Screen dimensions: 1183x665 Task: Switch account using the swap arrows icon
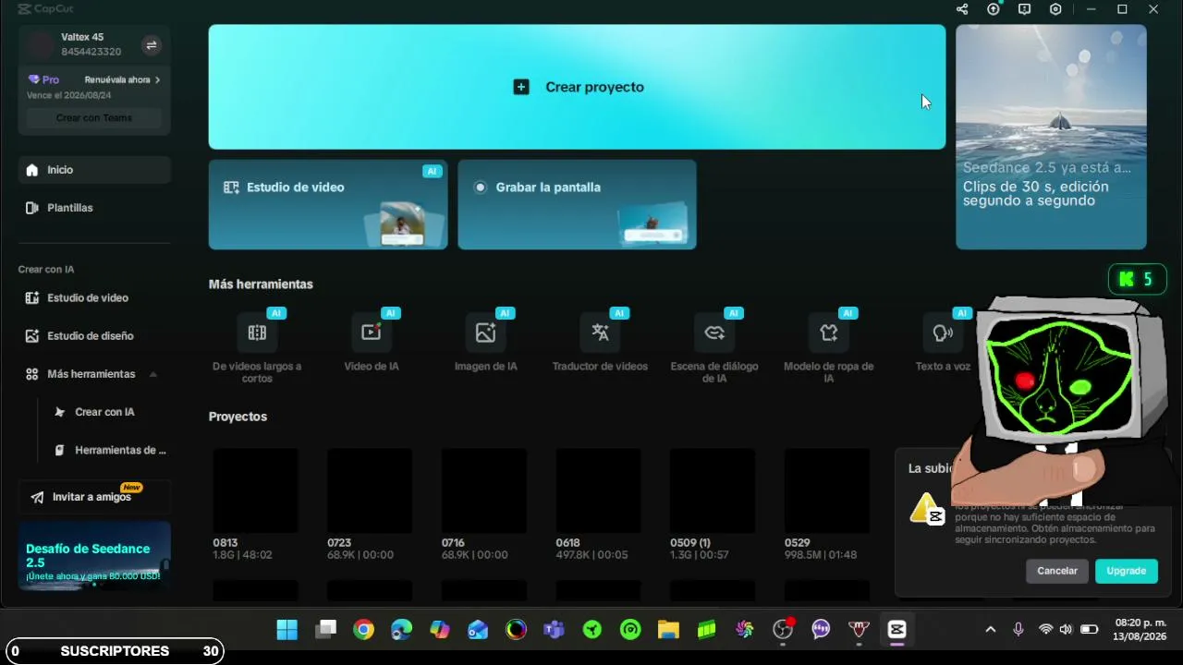(152, 44)
